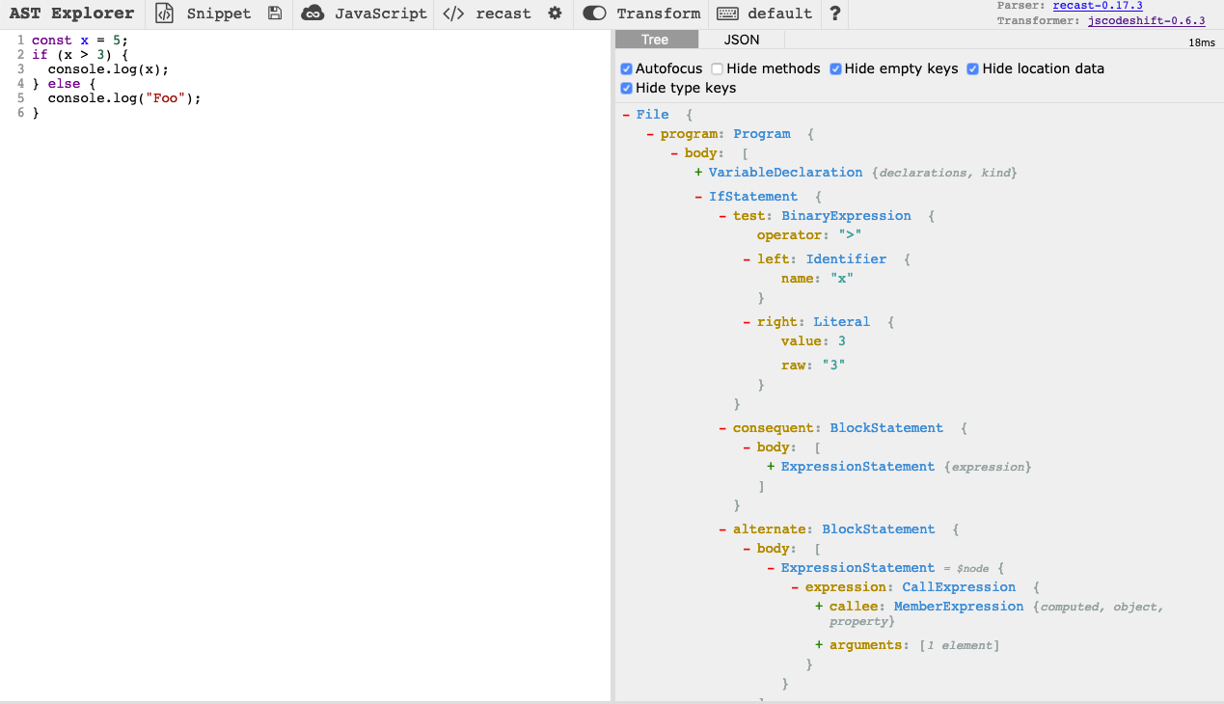Switch to the JSON tab

click(x=741, y=40)
